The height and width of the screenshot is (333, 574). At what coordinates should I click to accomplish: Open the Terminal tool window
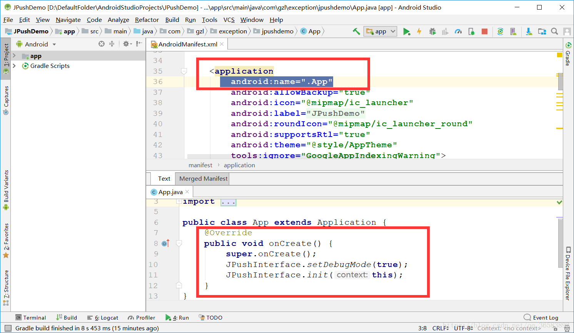pyautogui.click(x=30, y=318)
